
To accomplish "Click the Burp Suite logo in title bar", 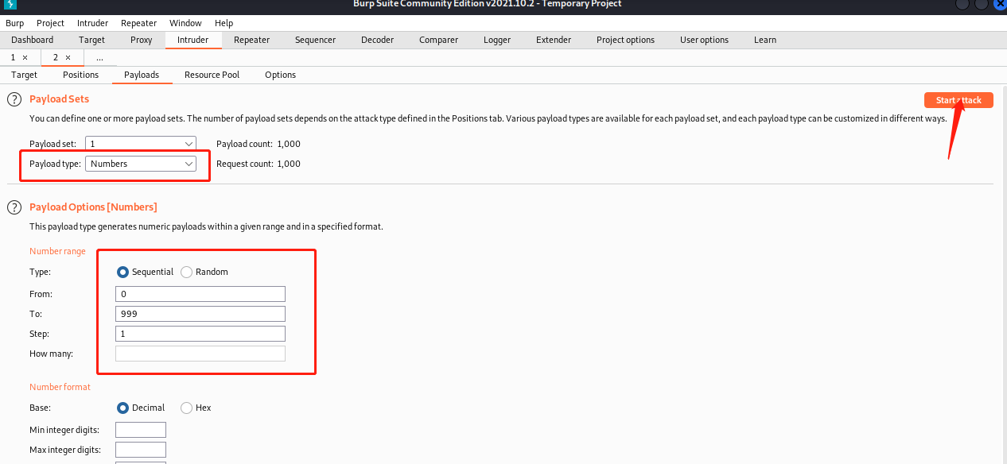I will click(9, 4).
